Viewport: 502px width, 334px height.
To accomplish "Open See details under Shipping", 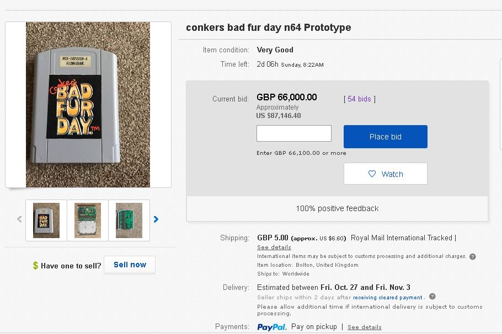I will tap(274, 247).
